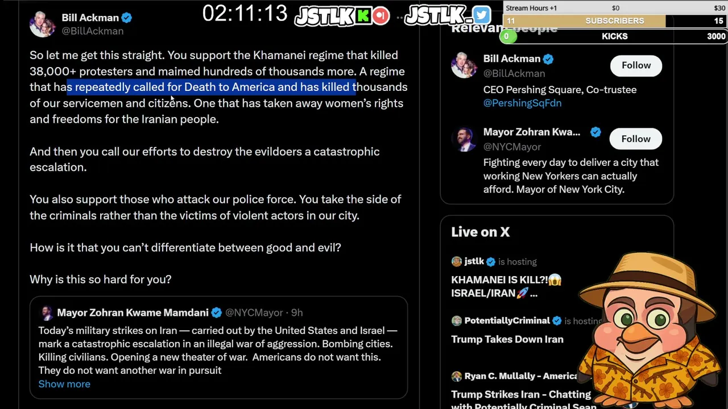This screenshot has width=728, height=409.
Task: Click the @BillAckman handle in Relevant people
Action: 514,73
